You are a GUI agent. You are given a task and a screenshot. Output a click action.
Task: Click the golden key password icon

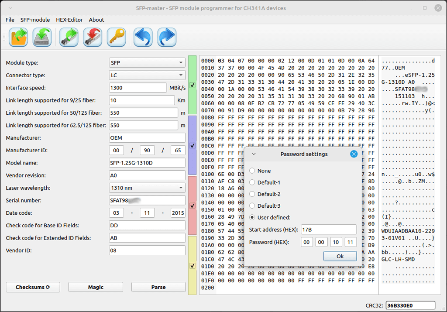pos(117,37)
